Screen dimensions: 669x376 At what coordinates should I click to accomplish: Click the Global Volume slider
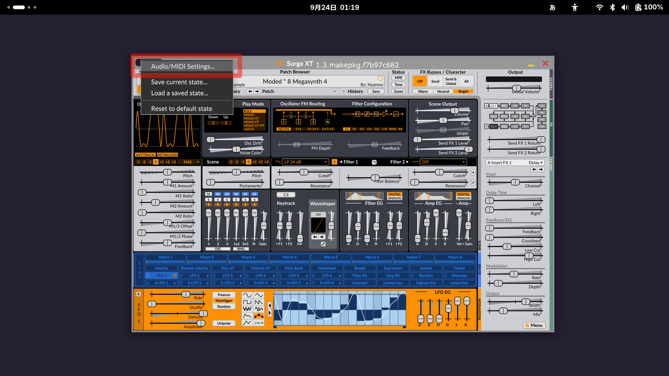click(514, 88)
